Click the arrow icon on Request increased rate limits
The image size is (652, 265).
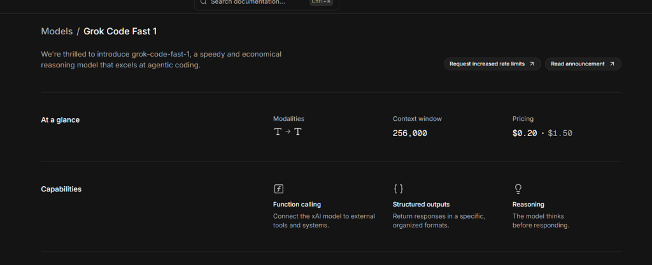(532, 64)
